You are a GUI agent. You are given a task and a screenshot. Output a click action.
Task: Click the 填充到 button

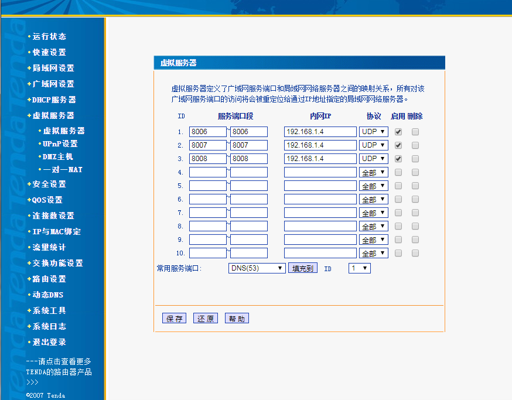(x=303, y=268)
